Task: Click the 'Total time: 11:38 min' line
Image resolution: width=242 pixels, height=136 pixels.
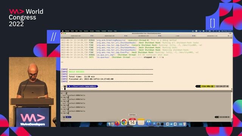Action: click(x=82, y=76)
